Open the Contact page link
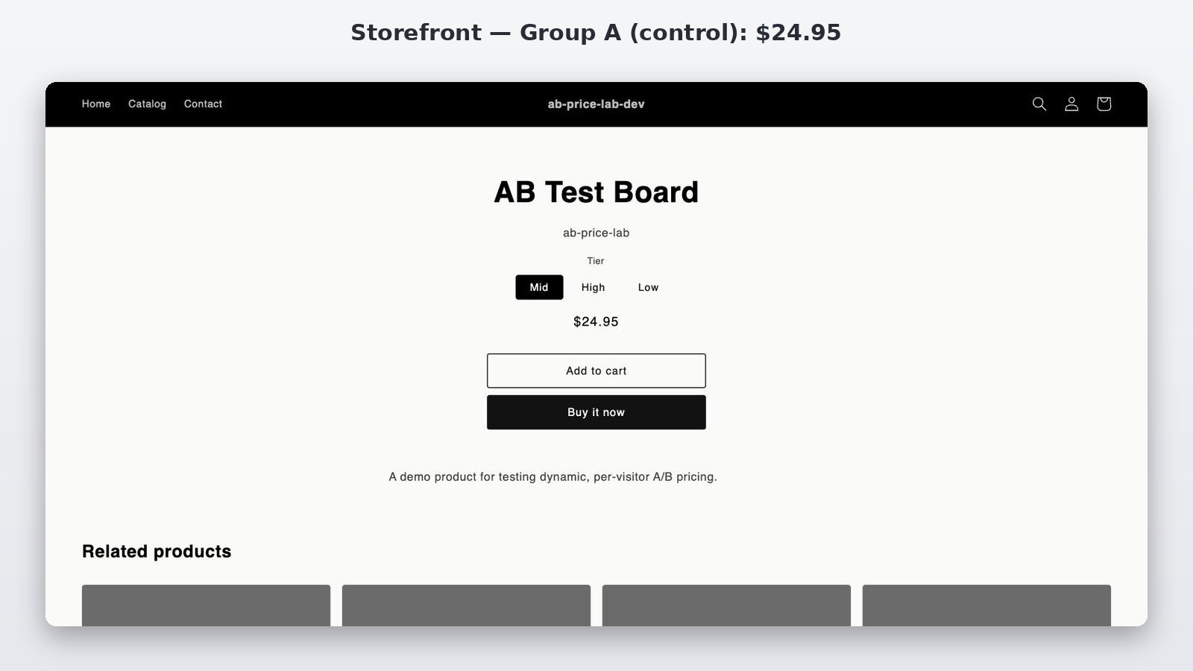Screen dimensions: 1193x671 [x=203, y=104]
